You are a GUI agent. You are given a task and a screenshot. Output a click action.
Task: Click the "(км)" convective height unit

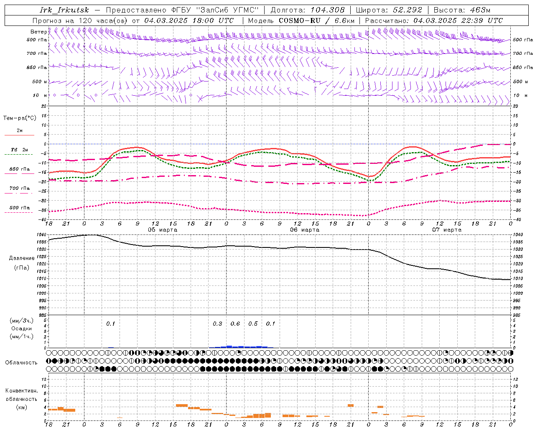(22, 408)
